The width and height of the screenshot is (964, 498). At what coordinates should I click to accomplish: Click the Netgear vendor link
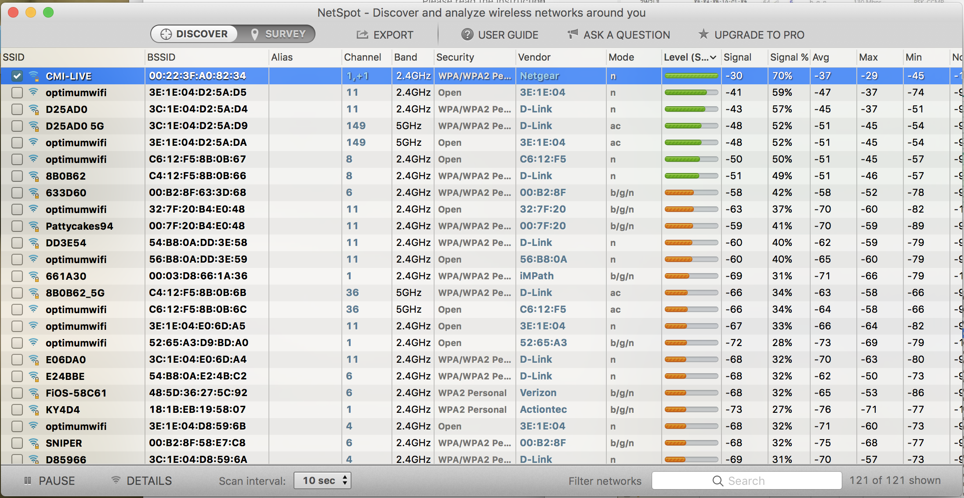[539, 76]
